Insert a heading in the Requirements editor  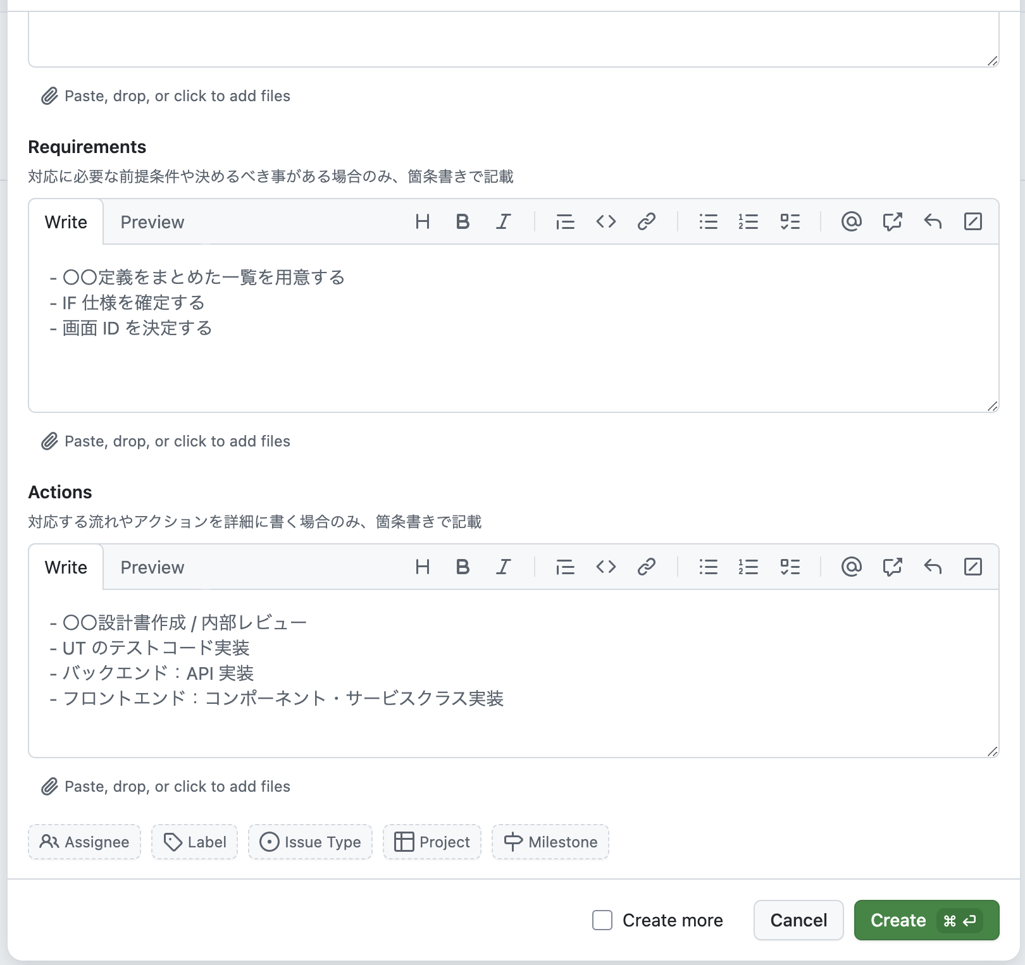(423, 221)
